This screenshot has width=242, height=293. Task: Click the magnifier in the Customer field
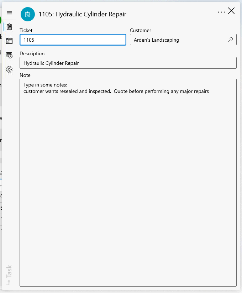click(x=230, y=40)
